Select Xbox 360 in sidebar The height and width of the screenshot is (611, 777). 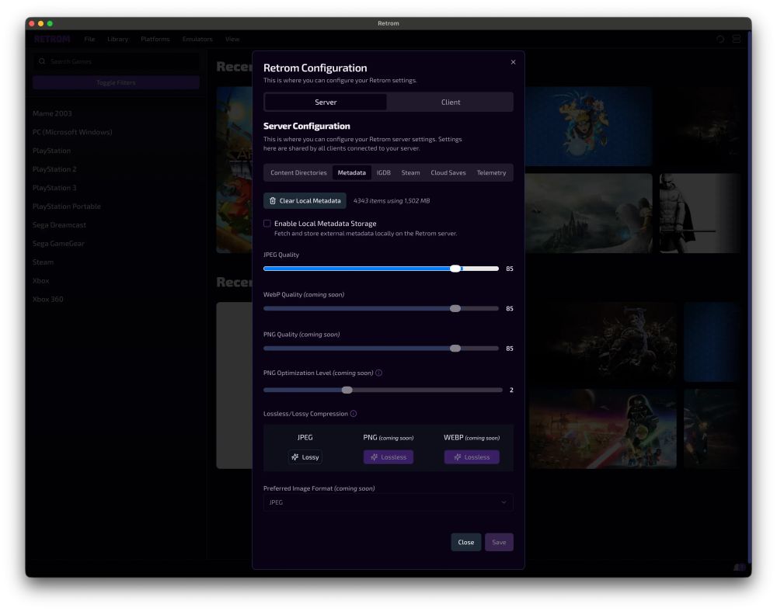[x=47, y=299]
